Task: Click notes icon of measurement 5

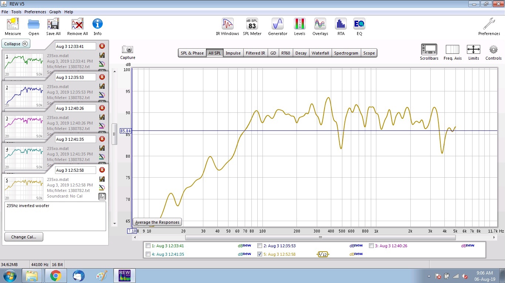Action: pyautogui.click(x=102, y=196)
